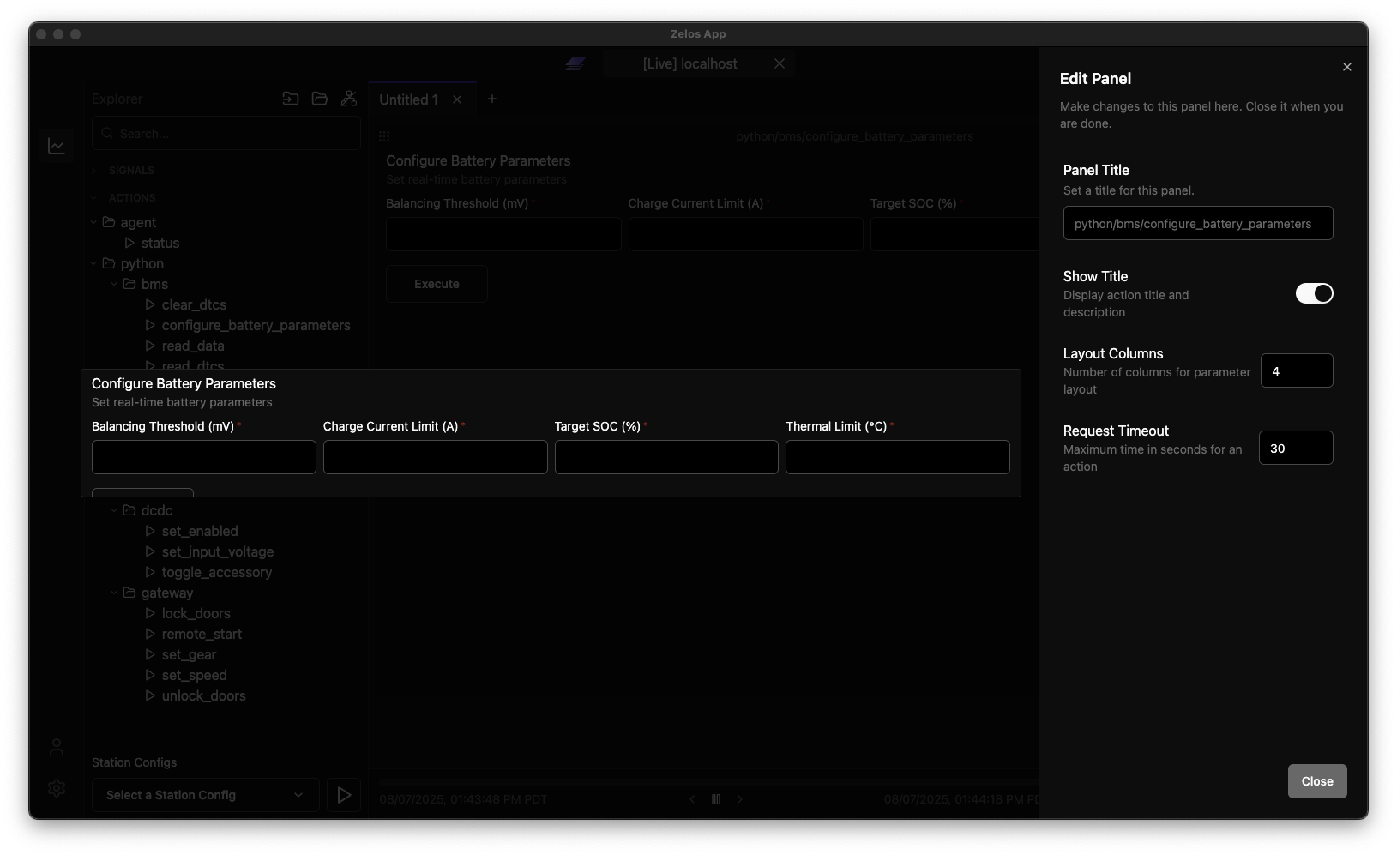Click the Zelos logo icon
The height and width of the screenshot is (855, 1397).
[x=575, y=63]
